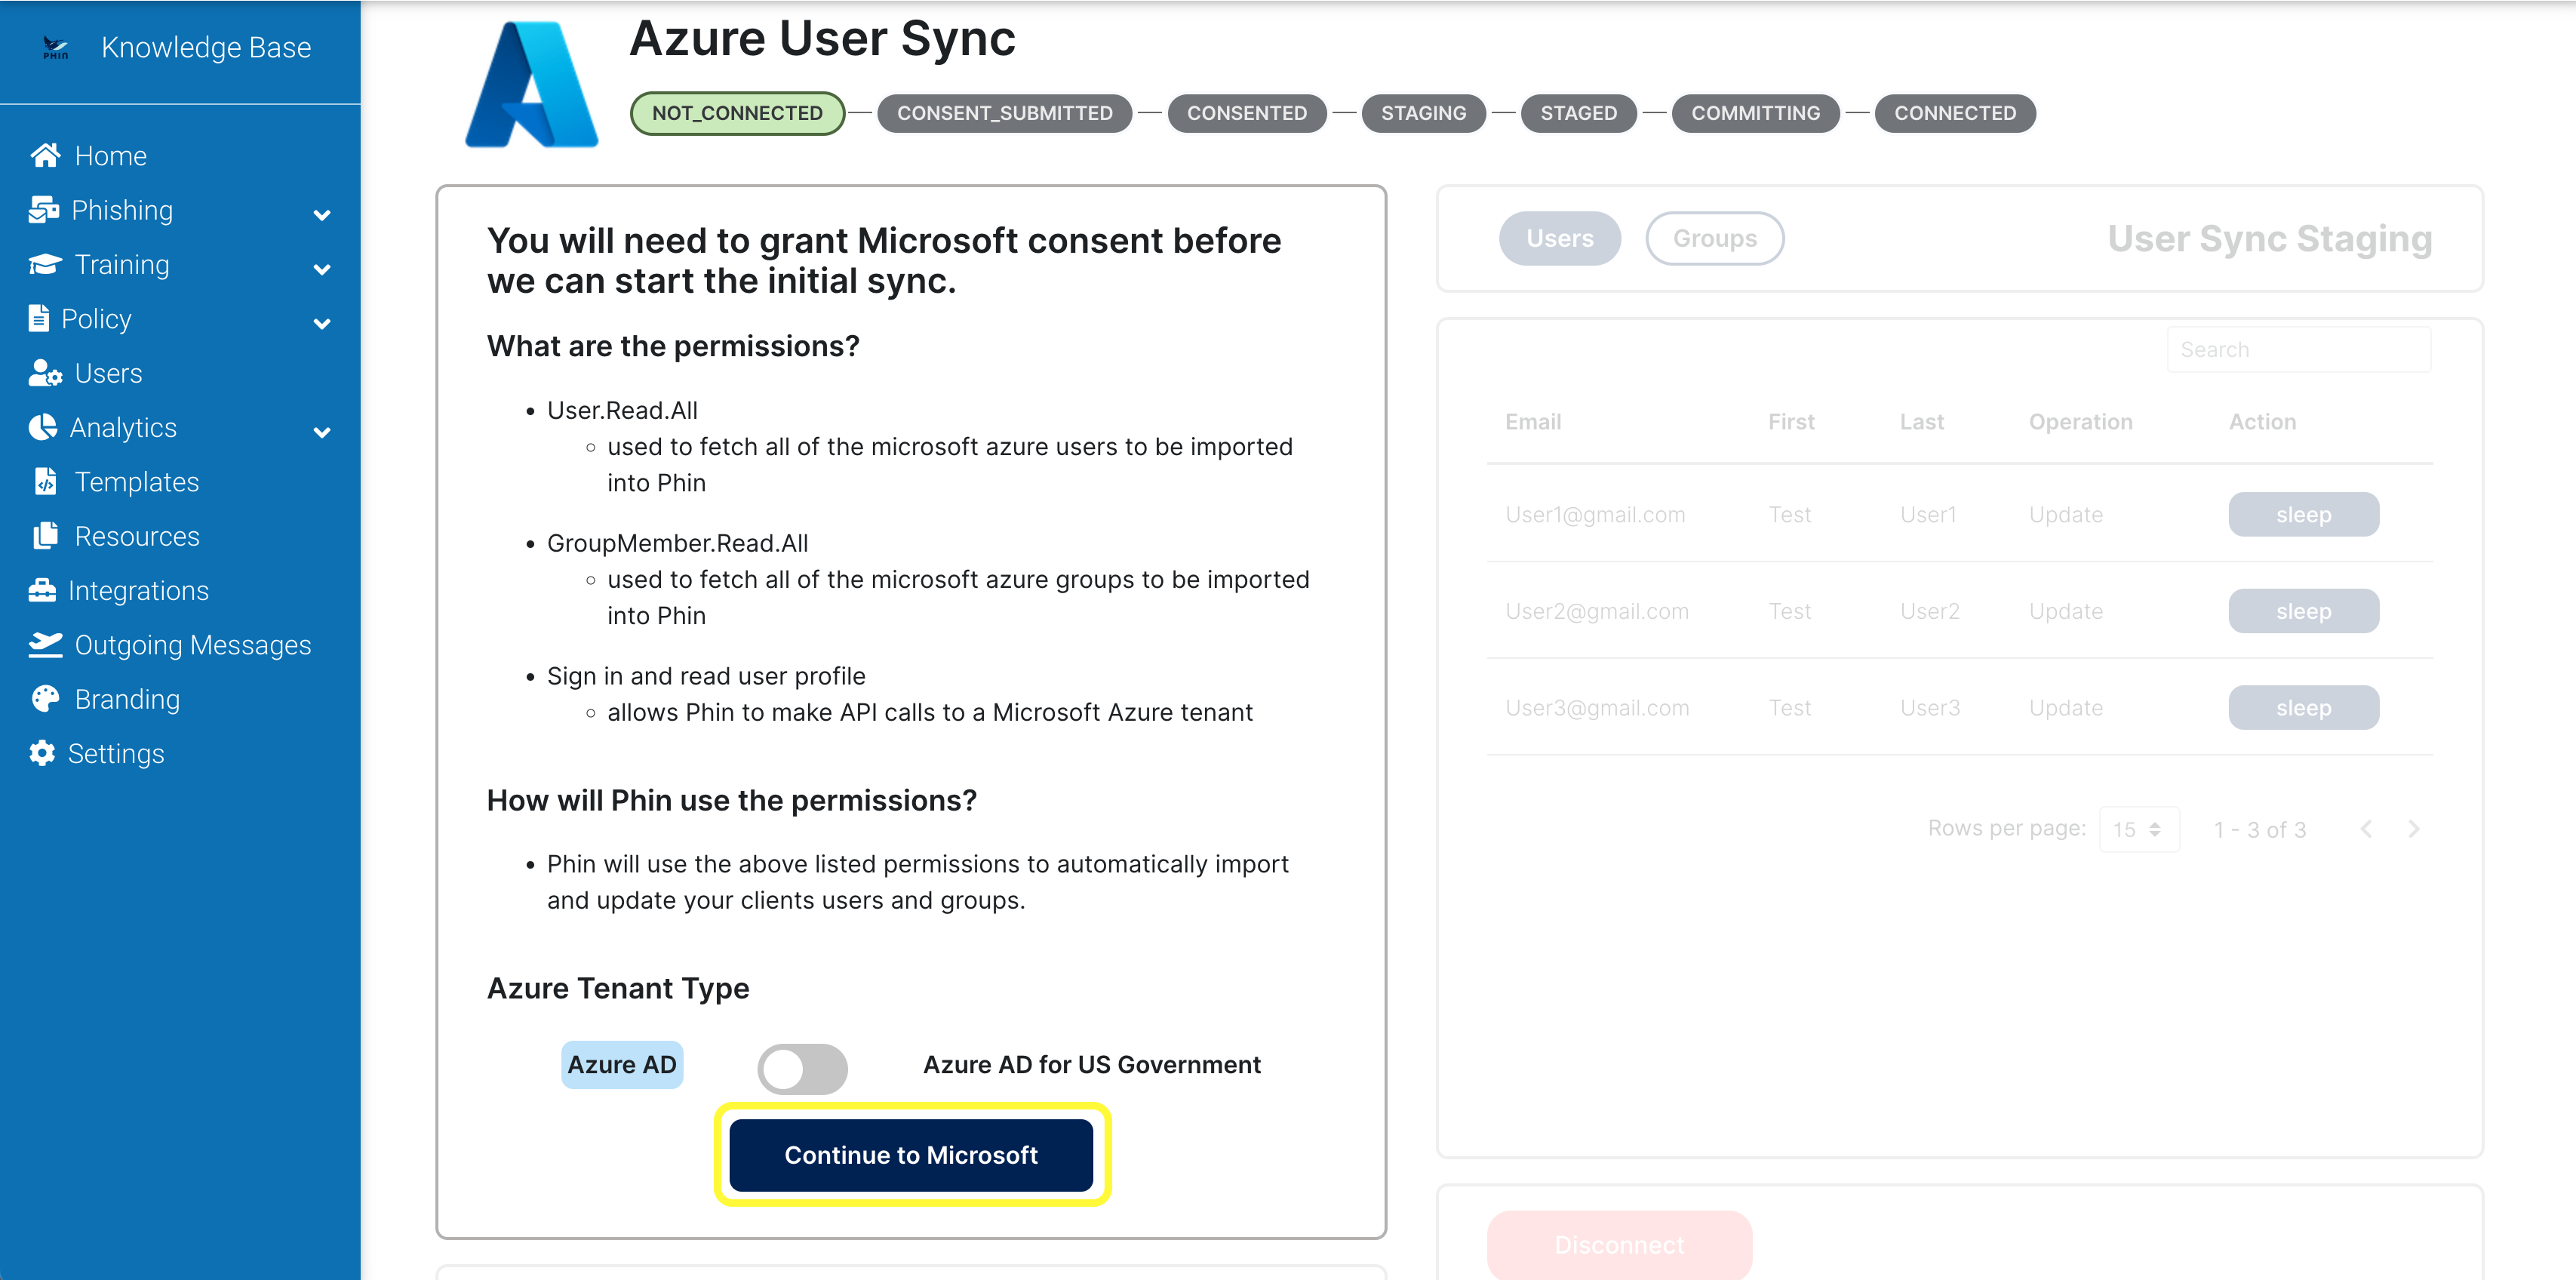This screenshot has width=2576, height=1280.
Task: Click the CONSENT_SUBMITTED status step
Action: (x=1004, y=113)
